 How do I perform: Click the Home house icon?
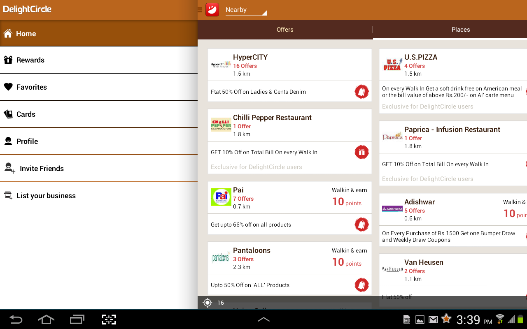(8, 33)
